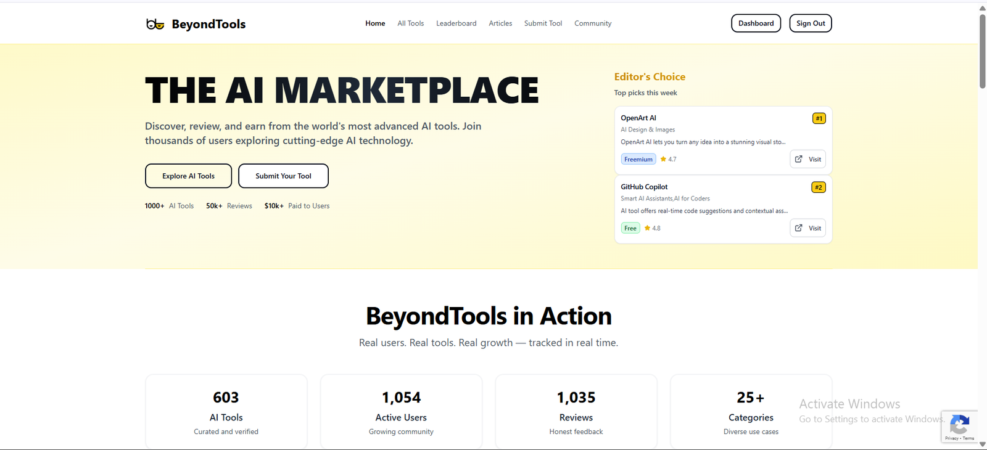This screenshot has width=987, height=450.
Task: Click the external link icon on OpenArt AI
Action: point(798,159)
